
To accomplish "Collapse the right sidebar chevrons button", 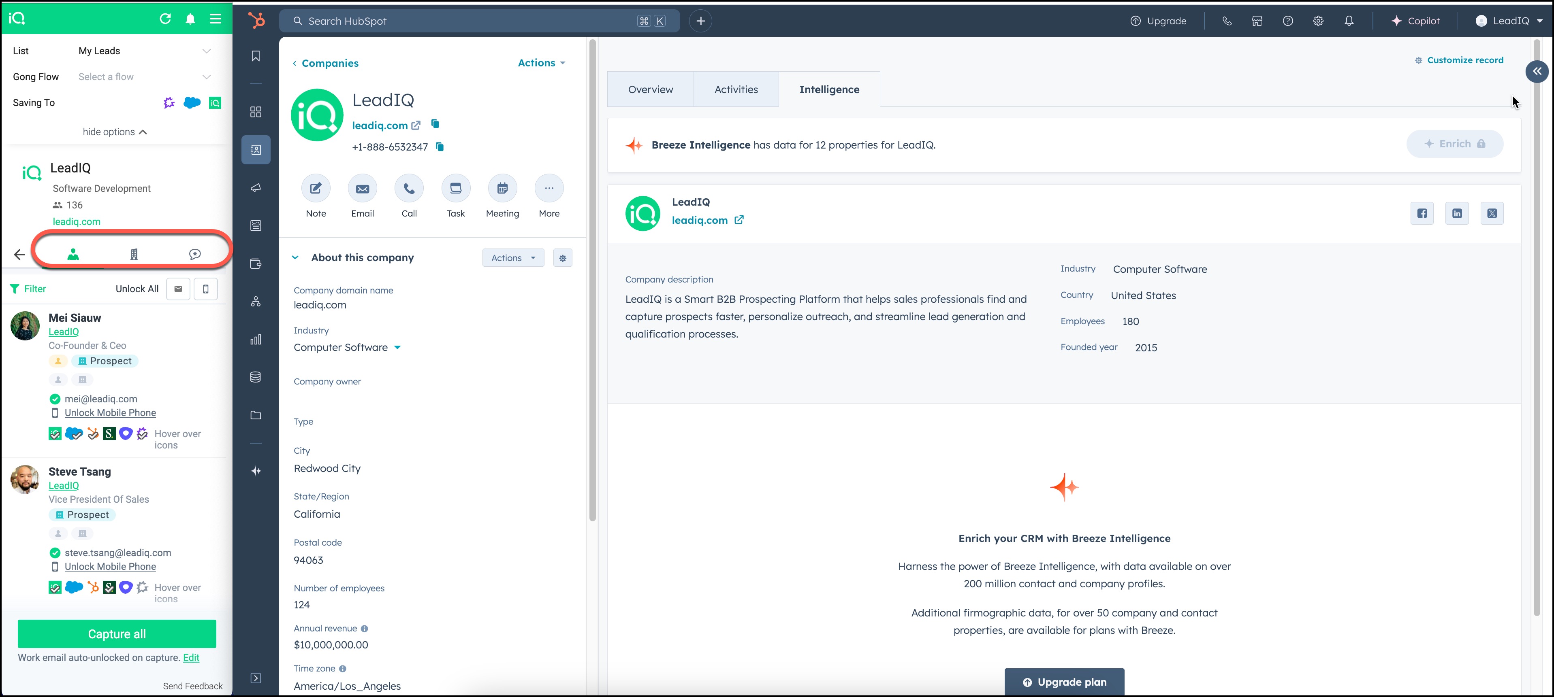I will point(1537,71).
